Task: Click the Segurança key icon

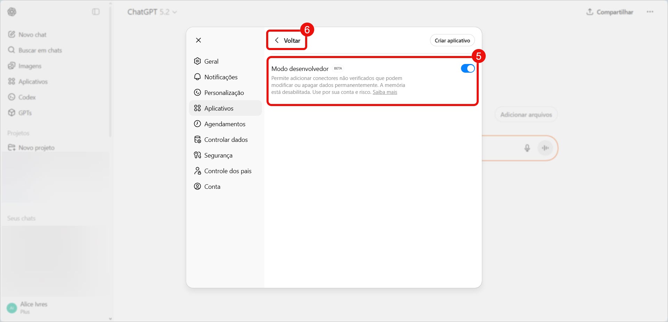Action: (198, 155)
